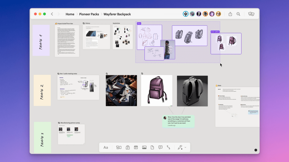Select the Color option section label

click(x=215, y=32)
